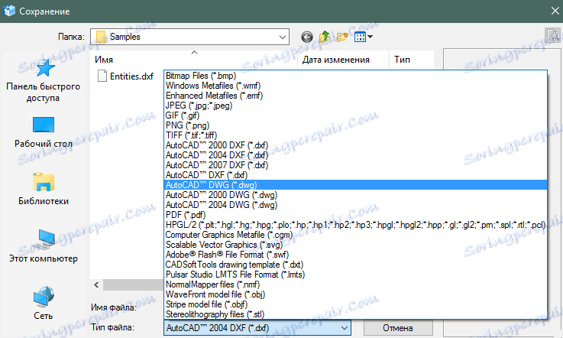Viewport: 563px width, 338px height.
Task: Choose Pulsar Studio LMTS File Format
Action: [355, 275]
